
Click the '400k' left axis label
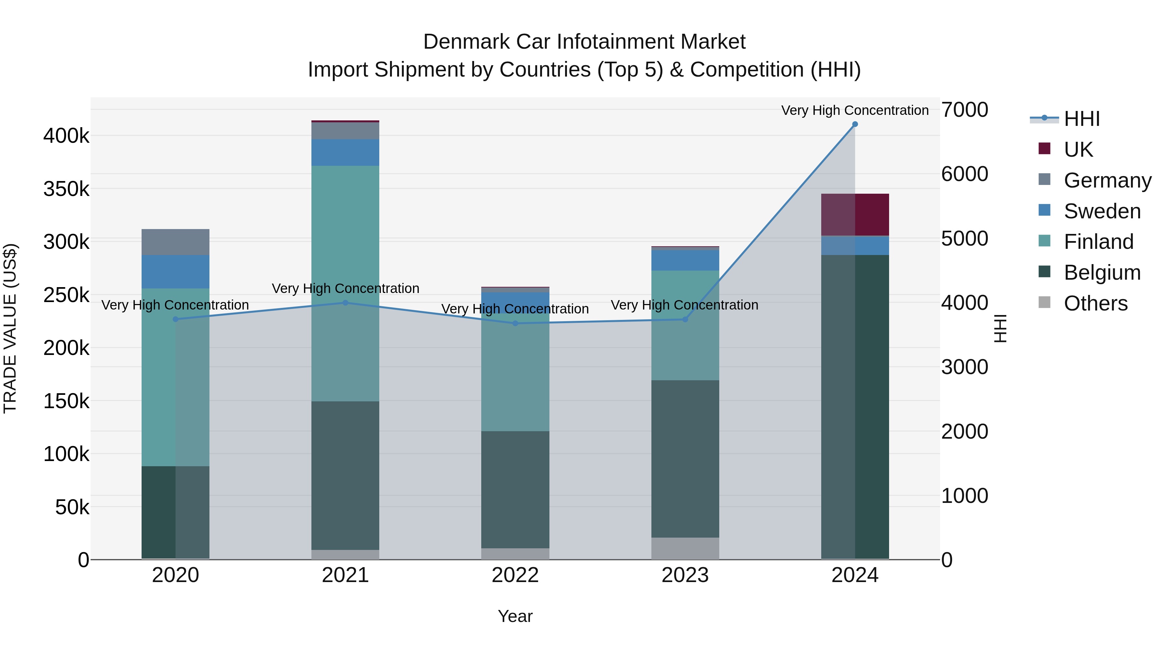pyautogui.click(x=67, y=136)
